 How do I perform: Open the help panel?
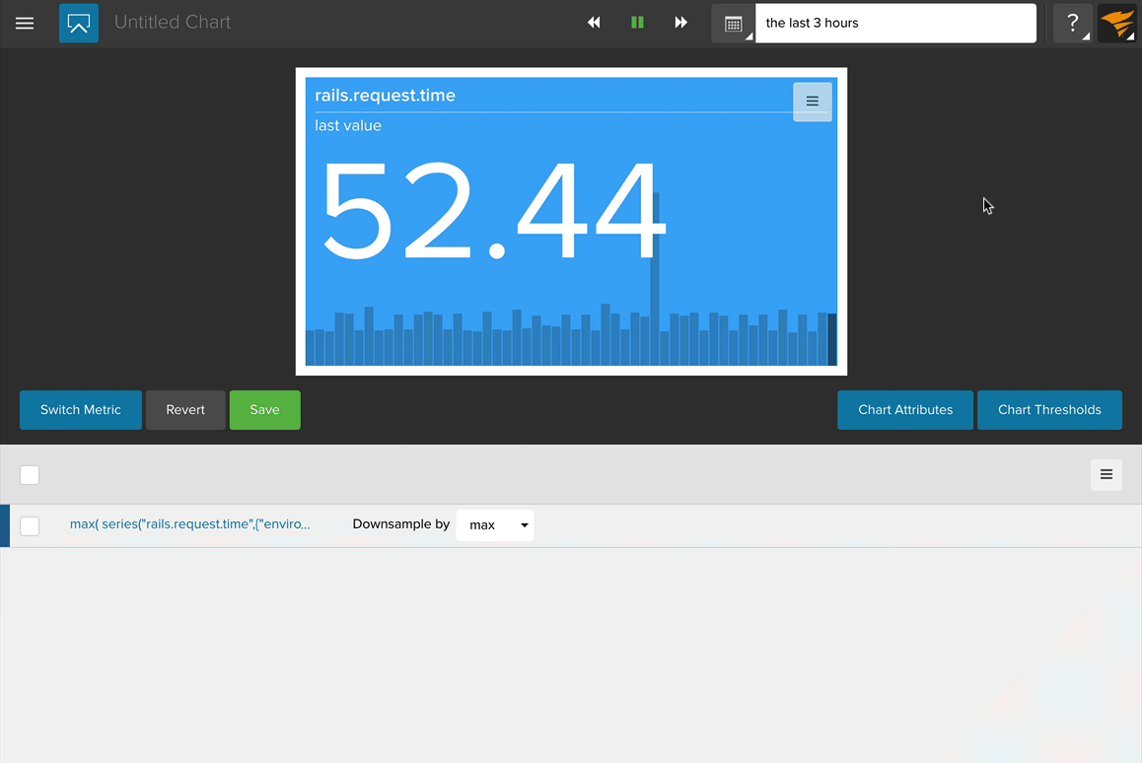[1072, 23]
